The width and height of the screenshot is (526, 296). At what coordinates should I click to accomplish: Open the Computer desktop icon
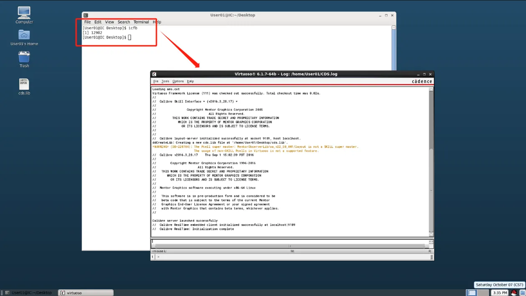click(24, 13)
